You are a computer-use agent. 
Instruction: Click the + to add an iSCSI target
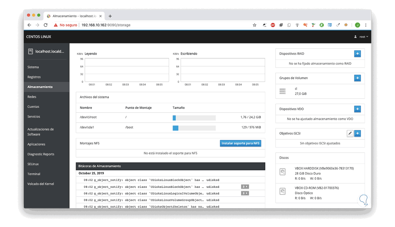[x=358, y=133]
